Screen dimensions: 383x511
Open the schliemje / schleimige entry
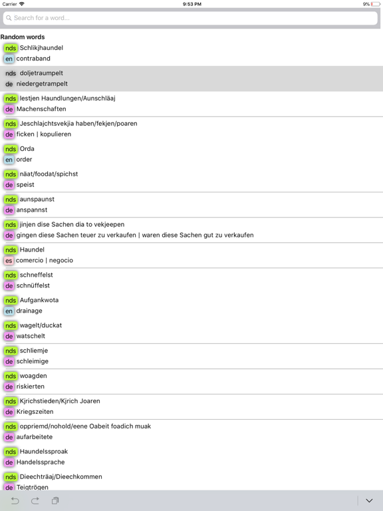click(191, 356)
